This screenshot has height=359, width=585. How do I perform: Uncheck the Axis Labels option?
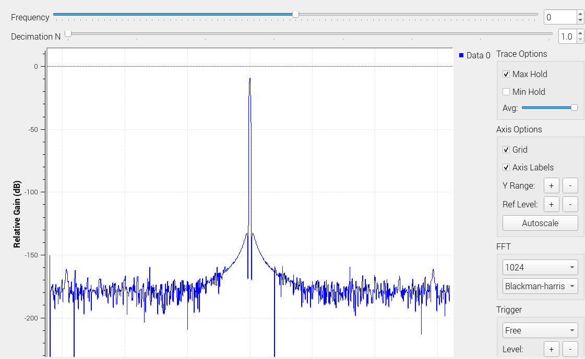(x=506, y=167)
